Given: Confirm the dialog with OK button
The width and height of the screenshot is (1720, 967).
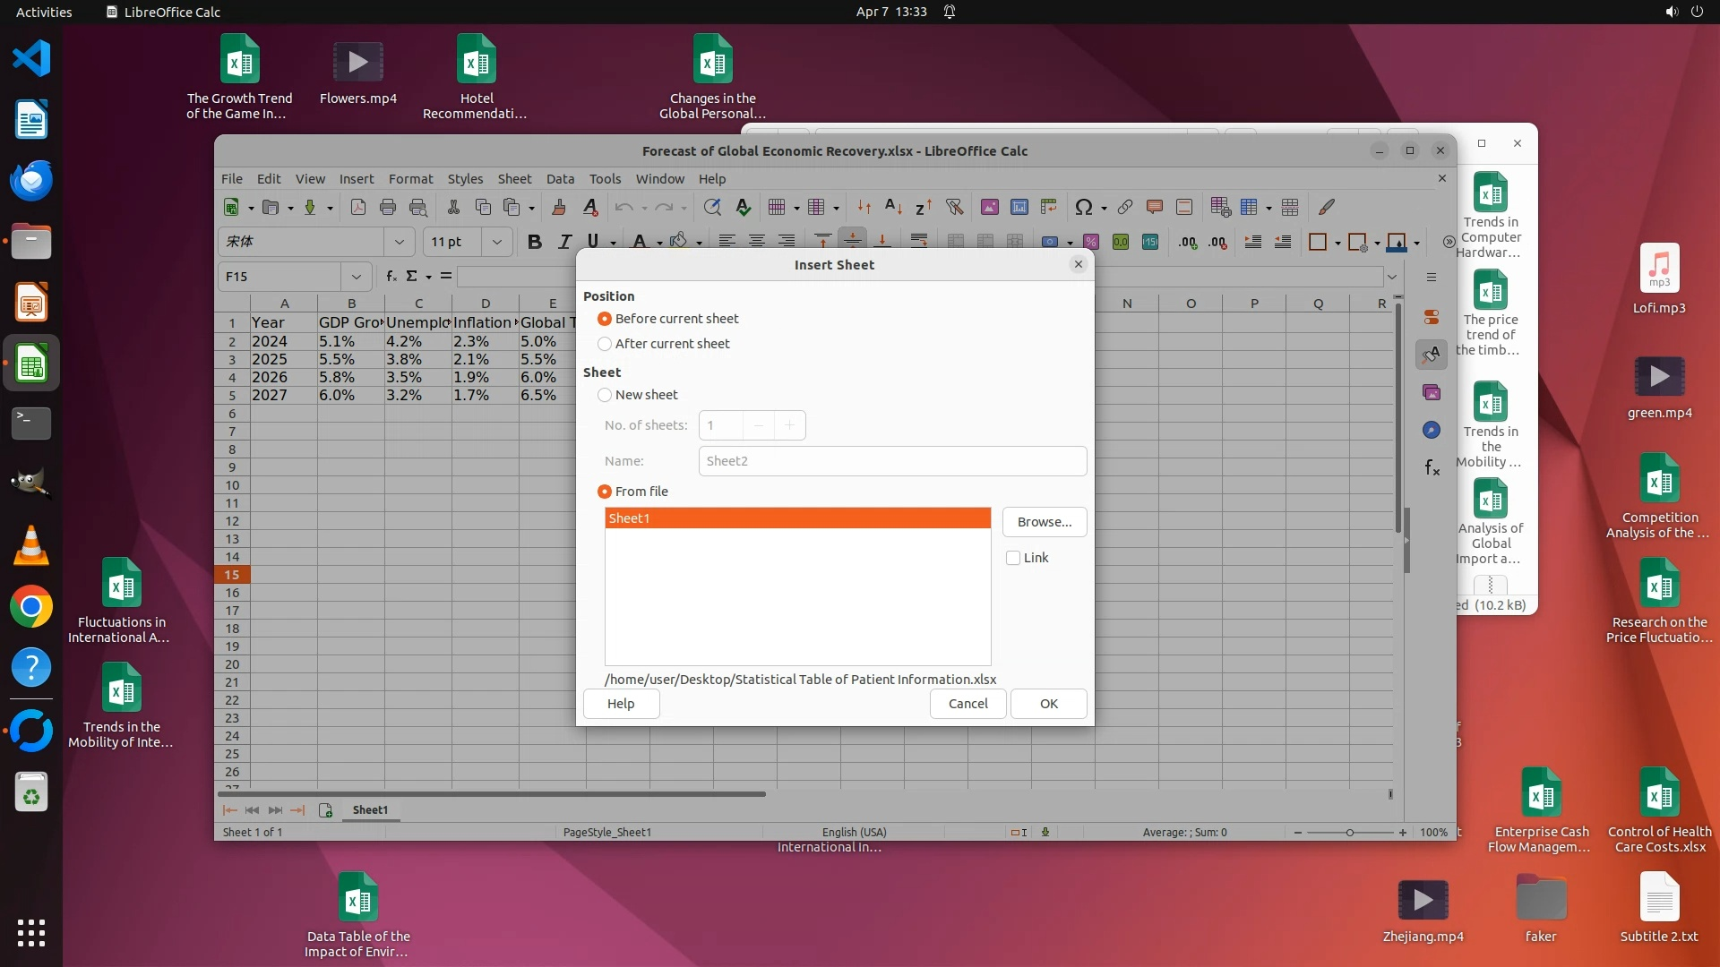Looking at the screenshot, I should (x=1048, y=704).
